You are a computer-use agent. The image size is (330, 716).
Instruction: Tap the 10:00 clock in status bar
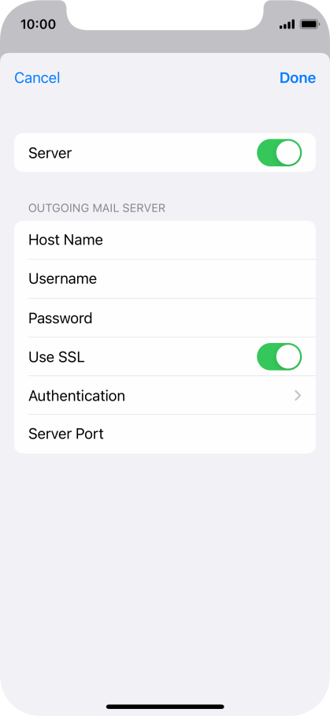coord(38,24)
